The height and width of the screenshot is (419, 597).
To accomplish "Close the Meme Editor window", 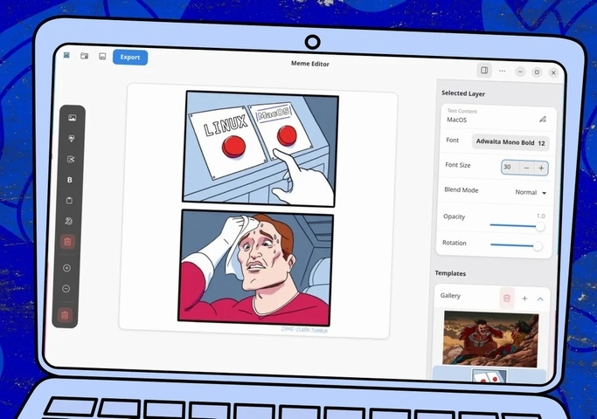I will (553, 72).
